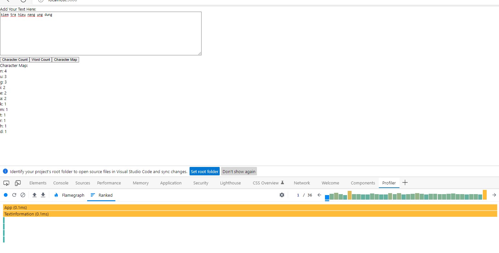Clear all profiling data
Screen dimensions: 499x253
click(23, 195)
